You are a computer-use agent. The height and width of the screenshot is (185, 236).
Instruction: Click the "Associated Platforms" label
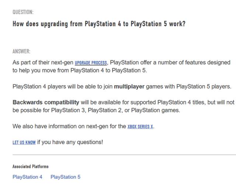30,167
